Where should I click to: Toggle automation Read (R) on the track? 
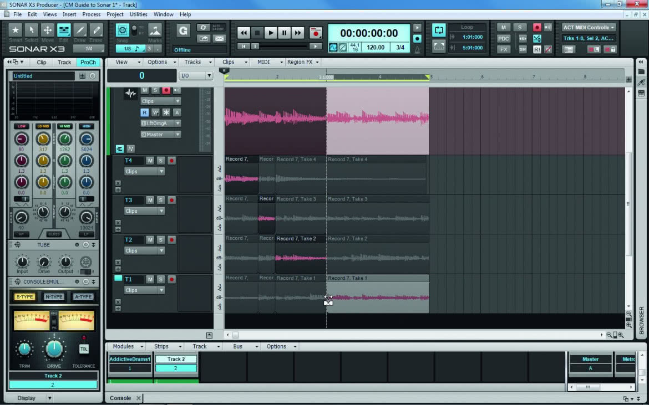(144, 112)
